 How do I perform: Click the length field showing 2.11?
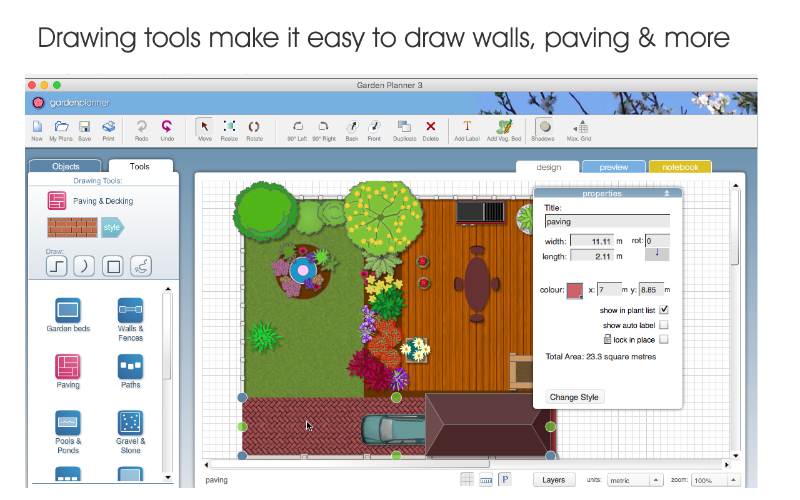(591, 256)
